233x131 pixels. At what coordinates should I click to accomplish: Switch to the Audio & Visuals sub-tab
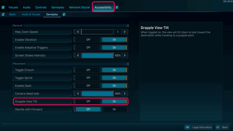click(31, 14)
